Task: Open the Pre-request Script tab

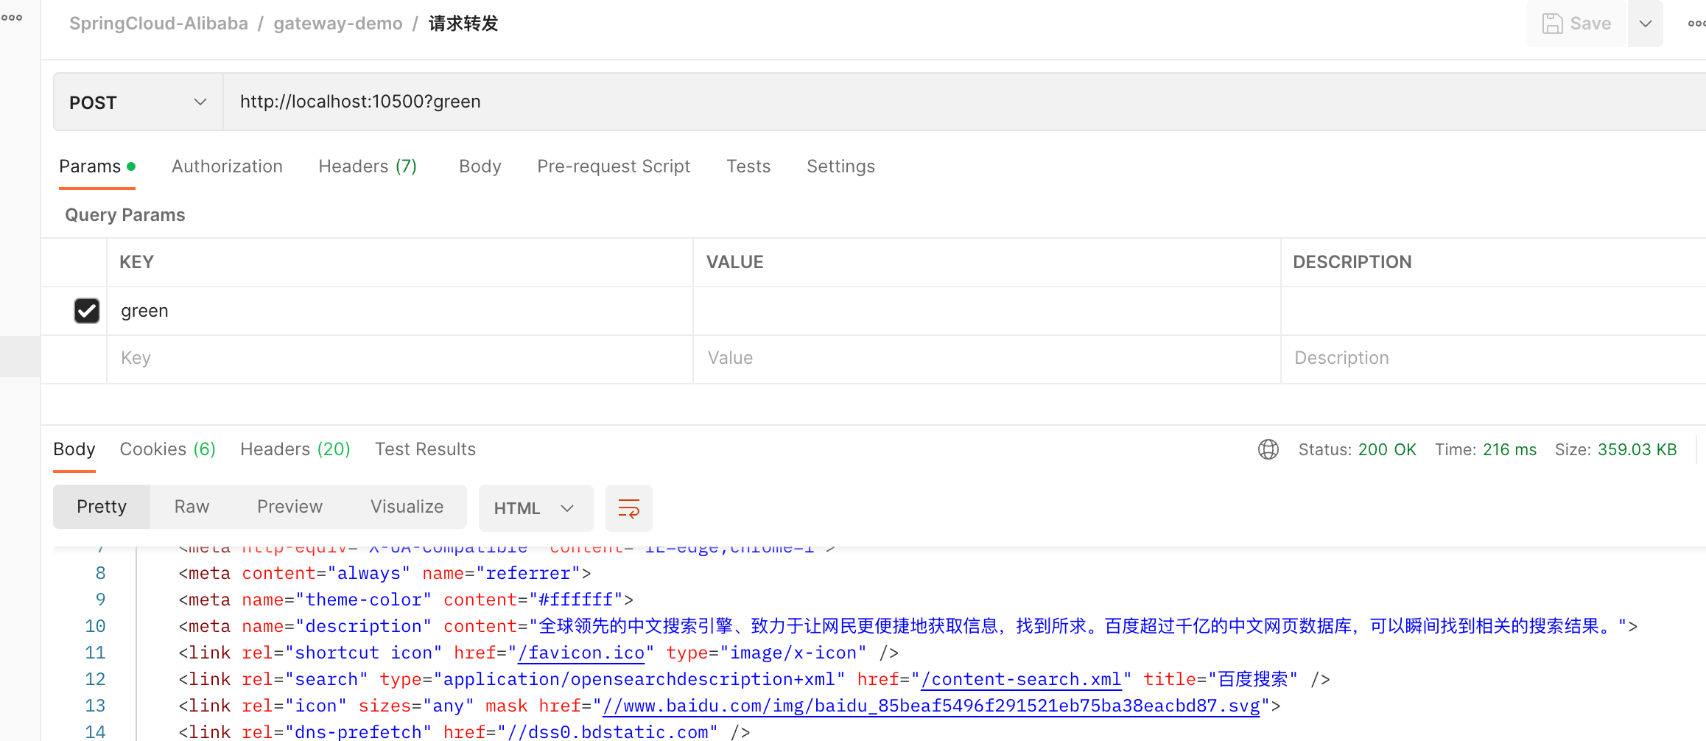Action: tap(613, 166)
